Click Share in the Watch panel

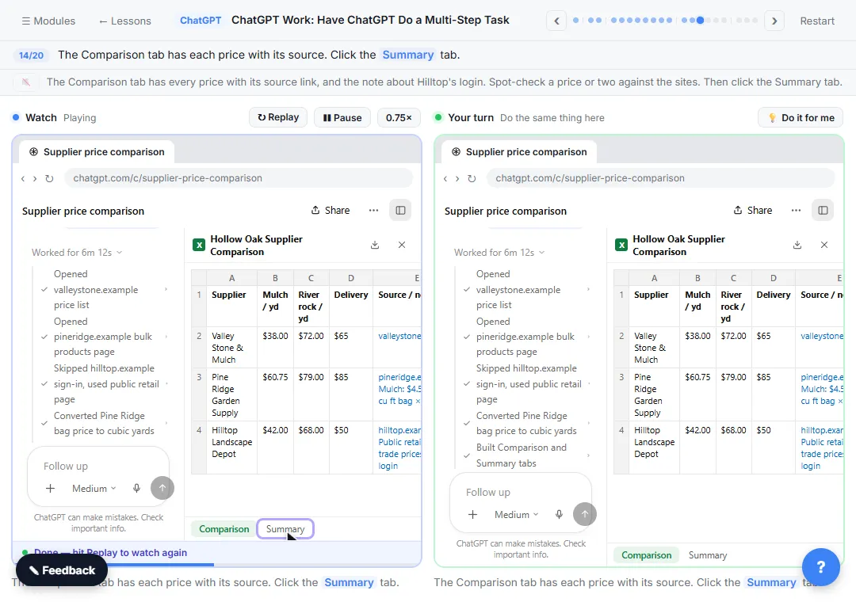[x=331, y=210]
